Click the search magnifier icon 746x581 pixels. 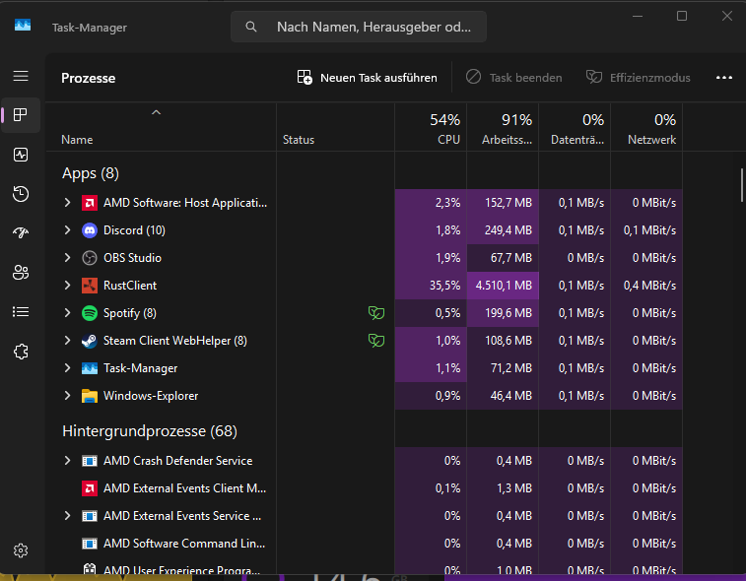[251, 27]
